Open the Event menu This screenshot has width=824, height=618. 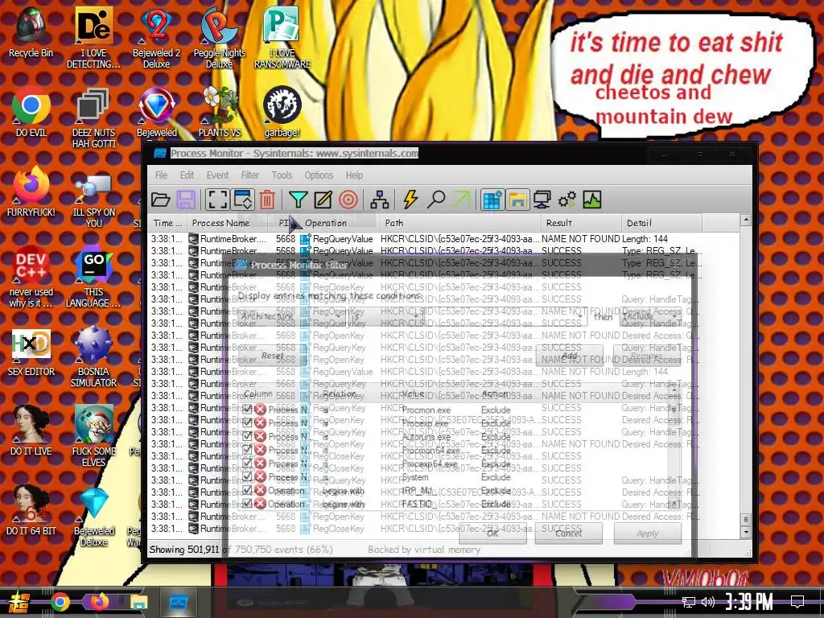coord(217,175)
